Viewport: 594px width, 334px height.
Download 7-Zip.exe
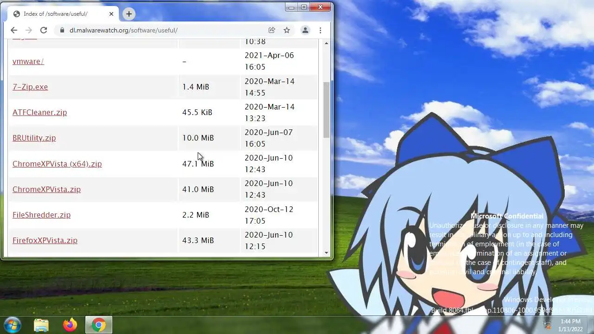[30, 87]
